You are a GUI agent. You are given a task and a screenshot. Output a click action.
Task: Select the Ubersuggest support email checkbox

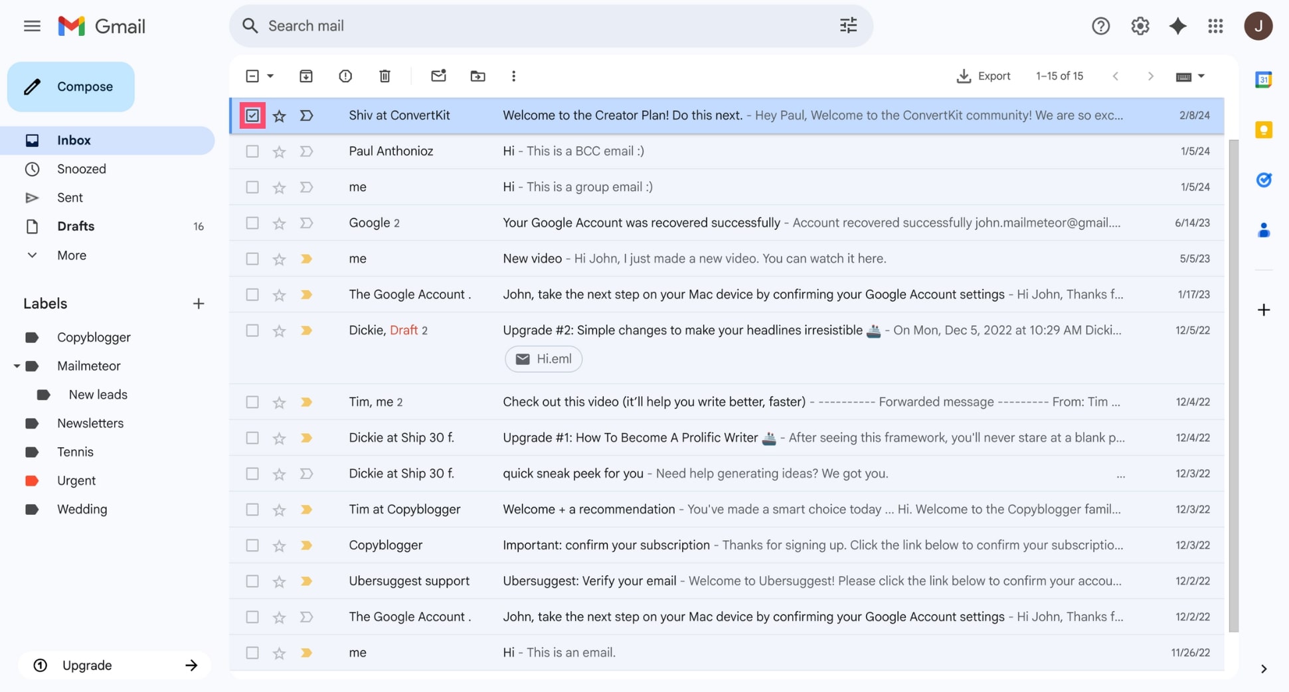(252, 581)
